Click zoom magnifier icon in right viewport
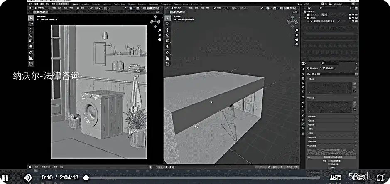The width and height of the screenshot is (390, 184). pos(297,30)
